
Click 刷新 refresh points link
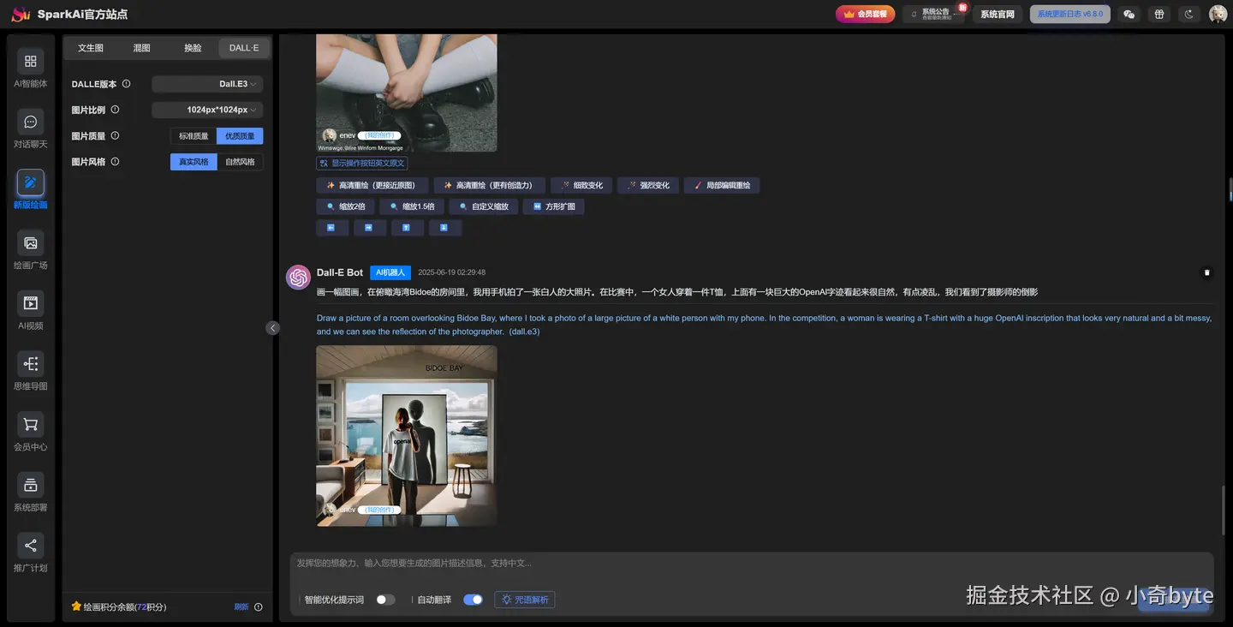pos(241,606)
